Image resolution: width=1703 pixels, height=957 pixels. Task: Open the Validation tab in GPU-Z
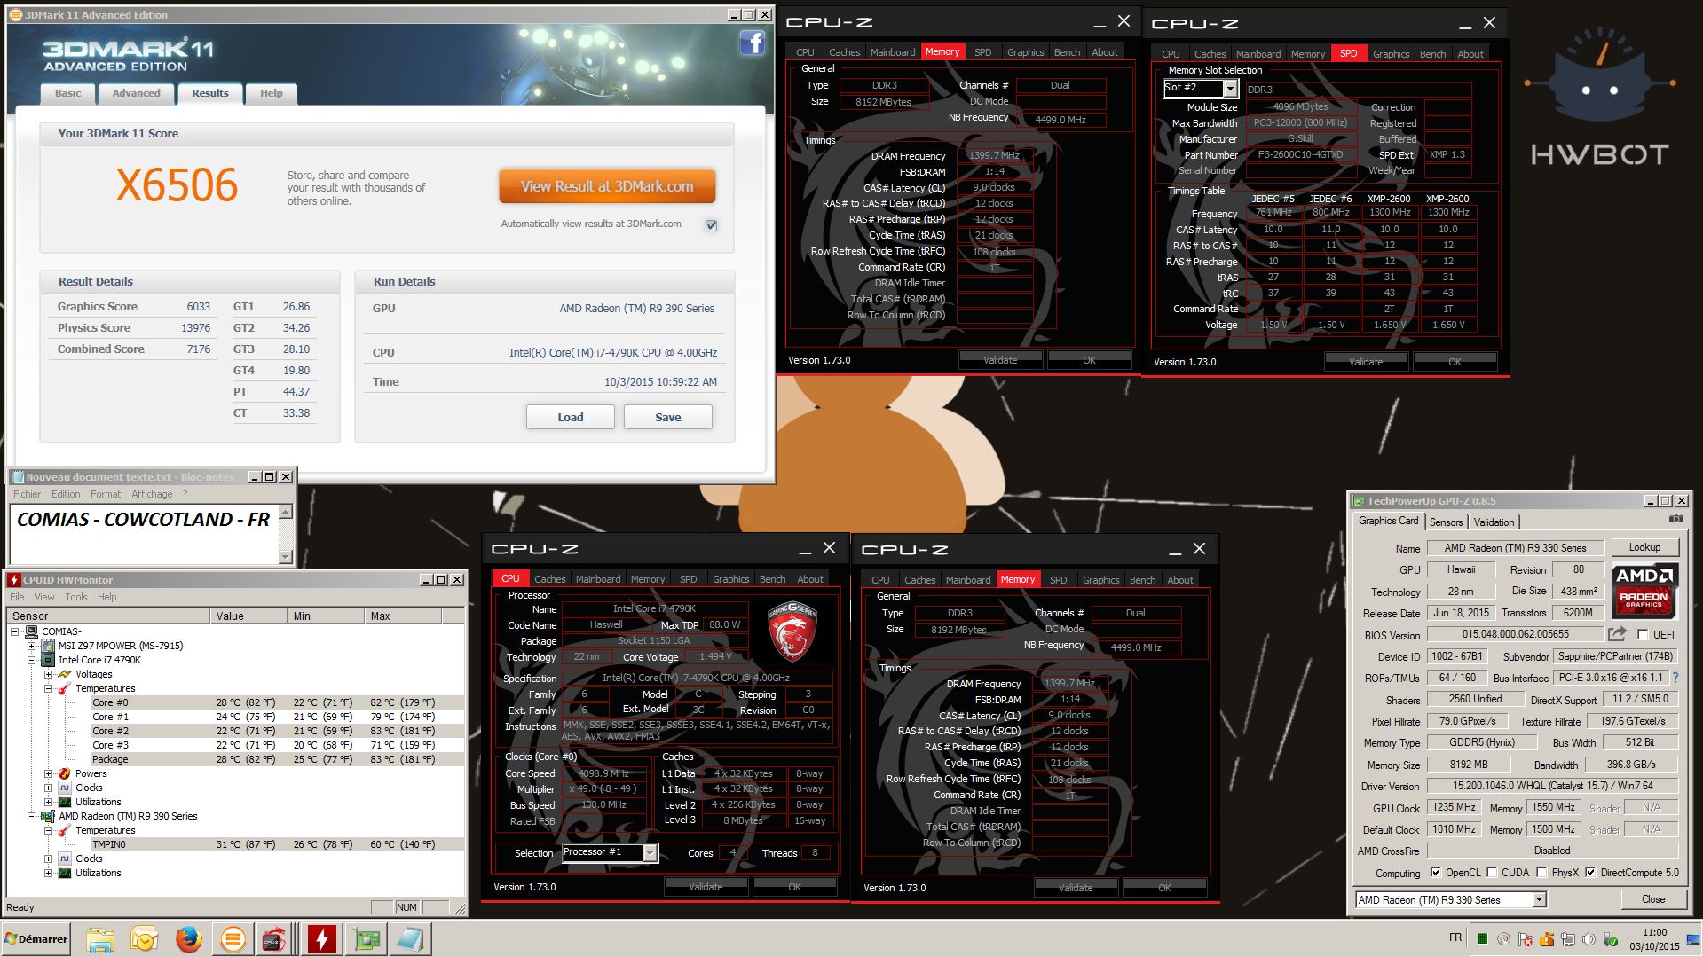pos(1494,522)
